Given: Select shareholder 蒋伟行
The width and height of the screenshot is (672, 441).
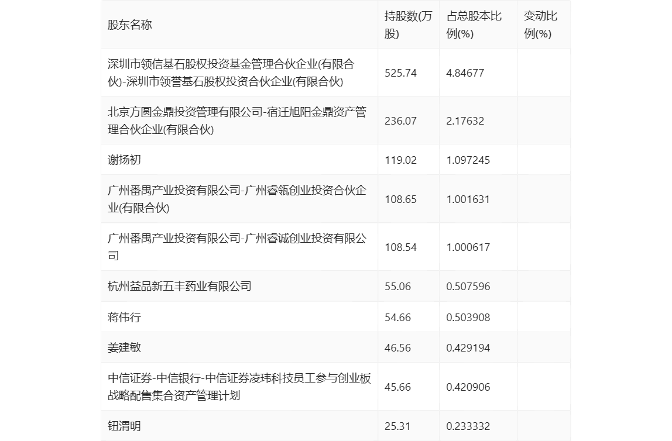Looking at the screenshot, I should 124,317.
